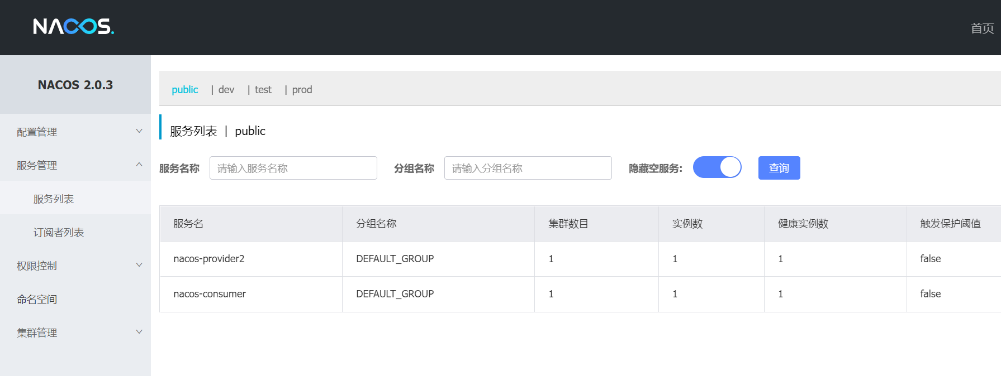Click false in nacos-consumer row
Screen dimensions: 1001x376
pyautogui.click(x=931, y=294)
